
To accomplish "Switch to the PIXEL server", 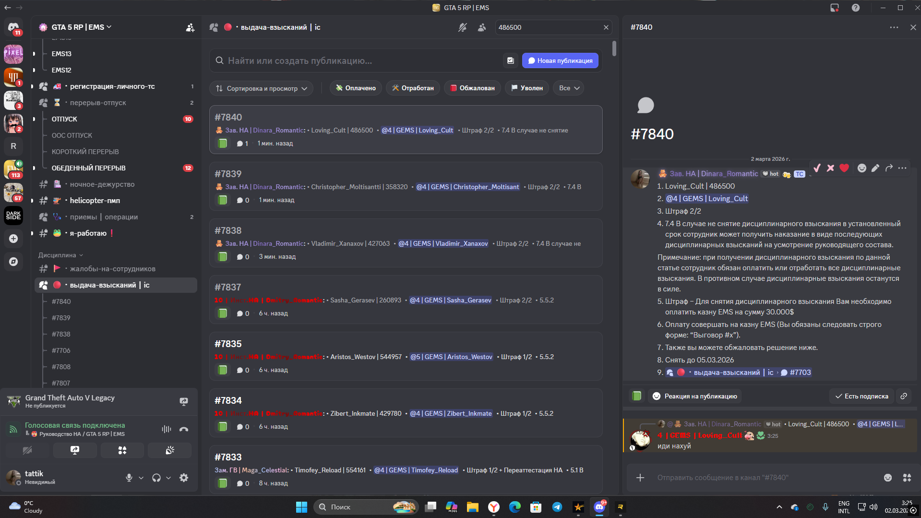I will (x=13, y=54).
